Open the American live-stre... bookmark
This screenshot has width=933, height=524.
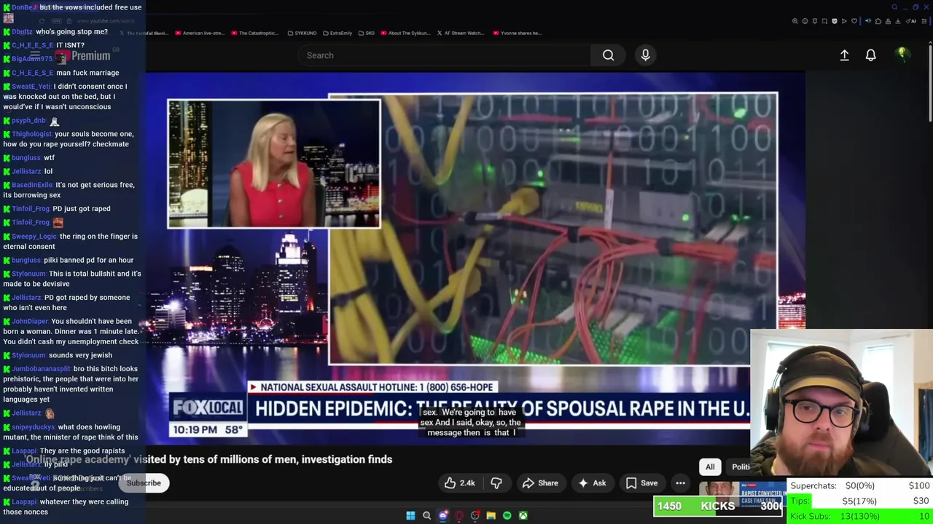[x=199, y=33]
